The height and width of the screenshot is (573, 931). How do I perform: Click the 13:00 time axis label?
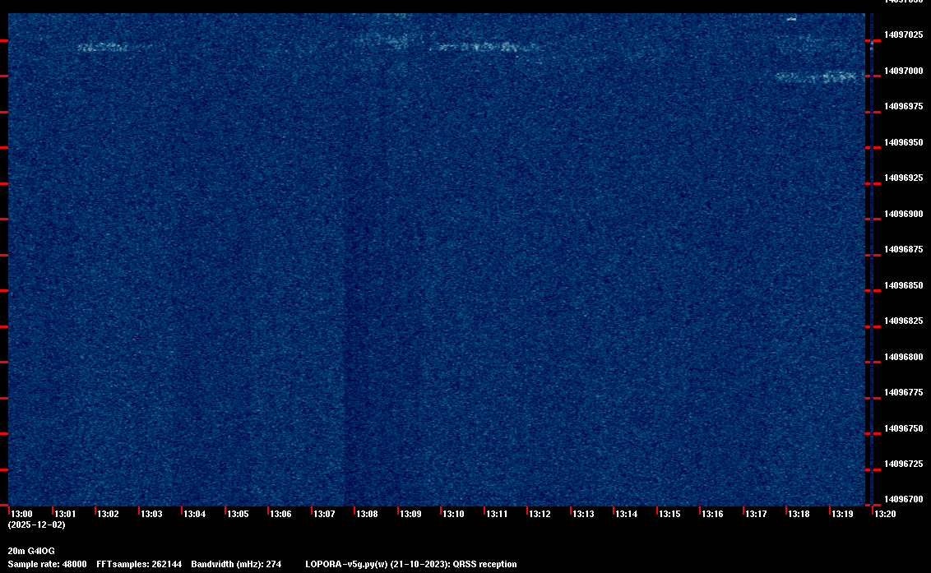(x=22, y=514)
